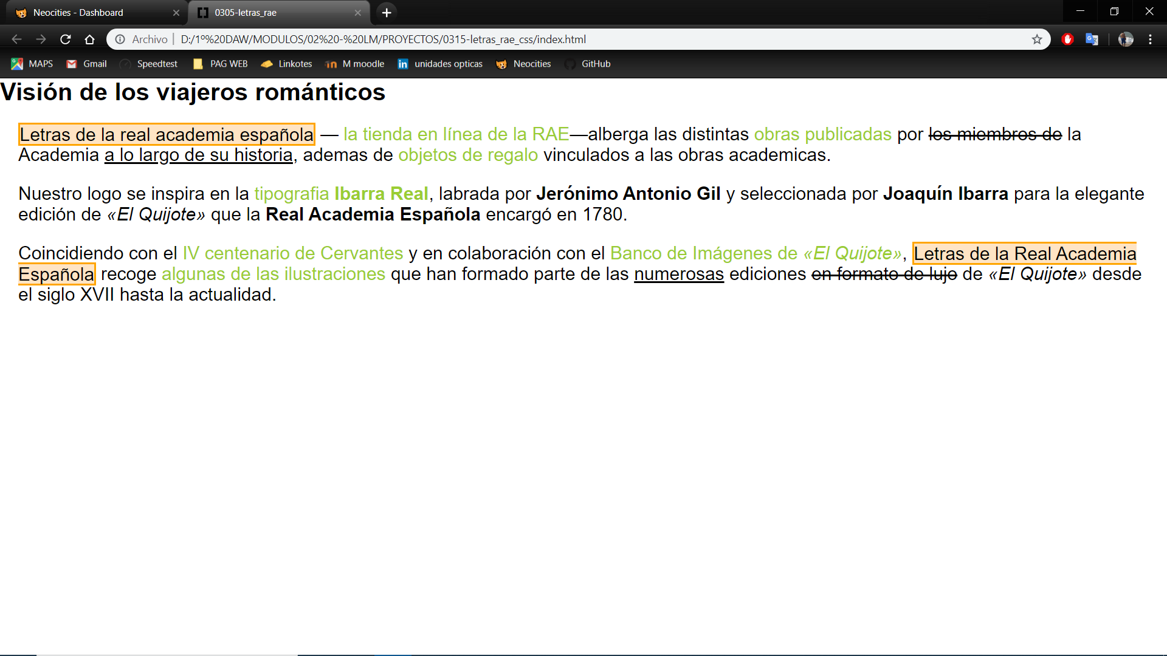Screen dimensions: 1167x656
Task: Go to the home page icon
Action: tap(90, 39)
